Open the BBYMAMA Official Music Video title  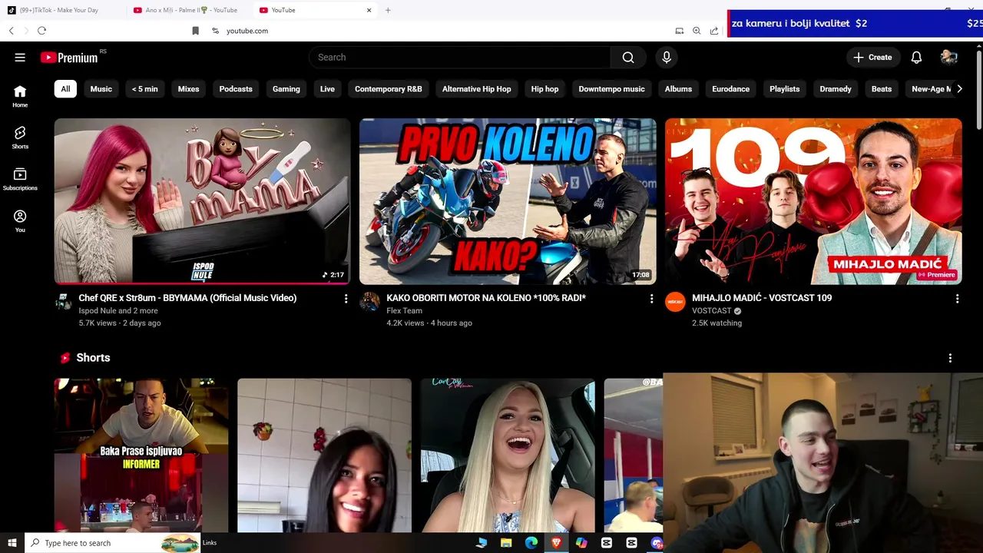click(x=187, y=298)
